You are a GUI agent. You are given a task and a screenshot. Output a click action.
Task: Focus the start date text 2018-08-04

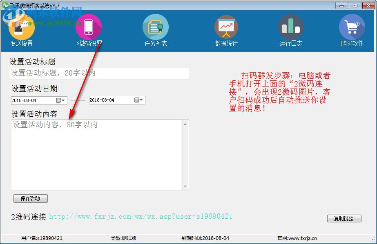click(x=24, y=100)
